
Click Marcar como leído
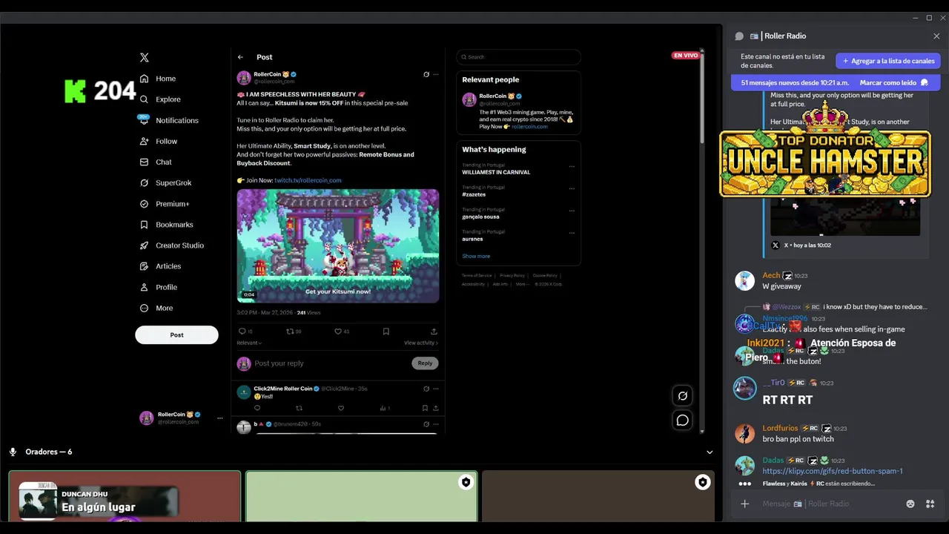coord(893,82)
